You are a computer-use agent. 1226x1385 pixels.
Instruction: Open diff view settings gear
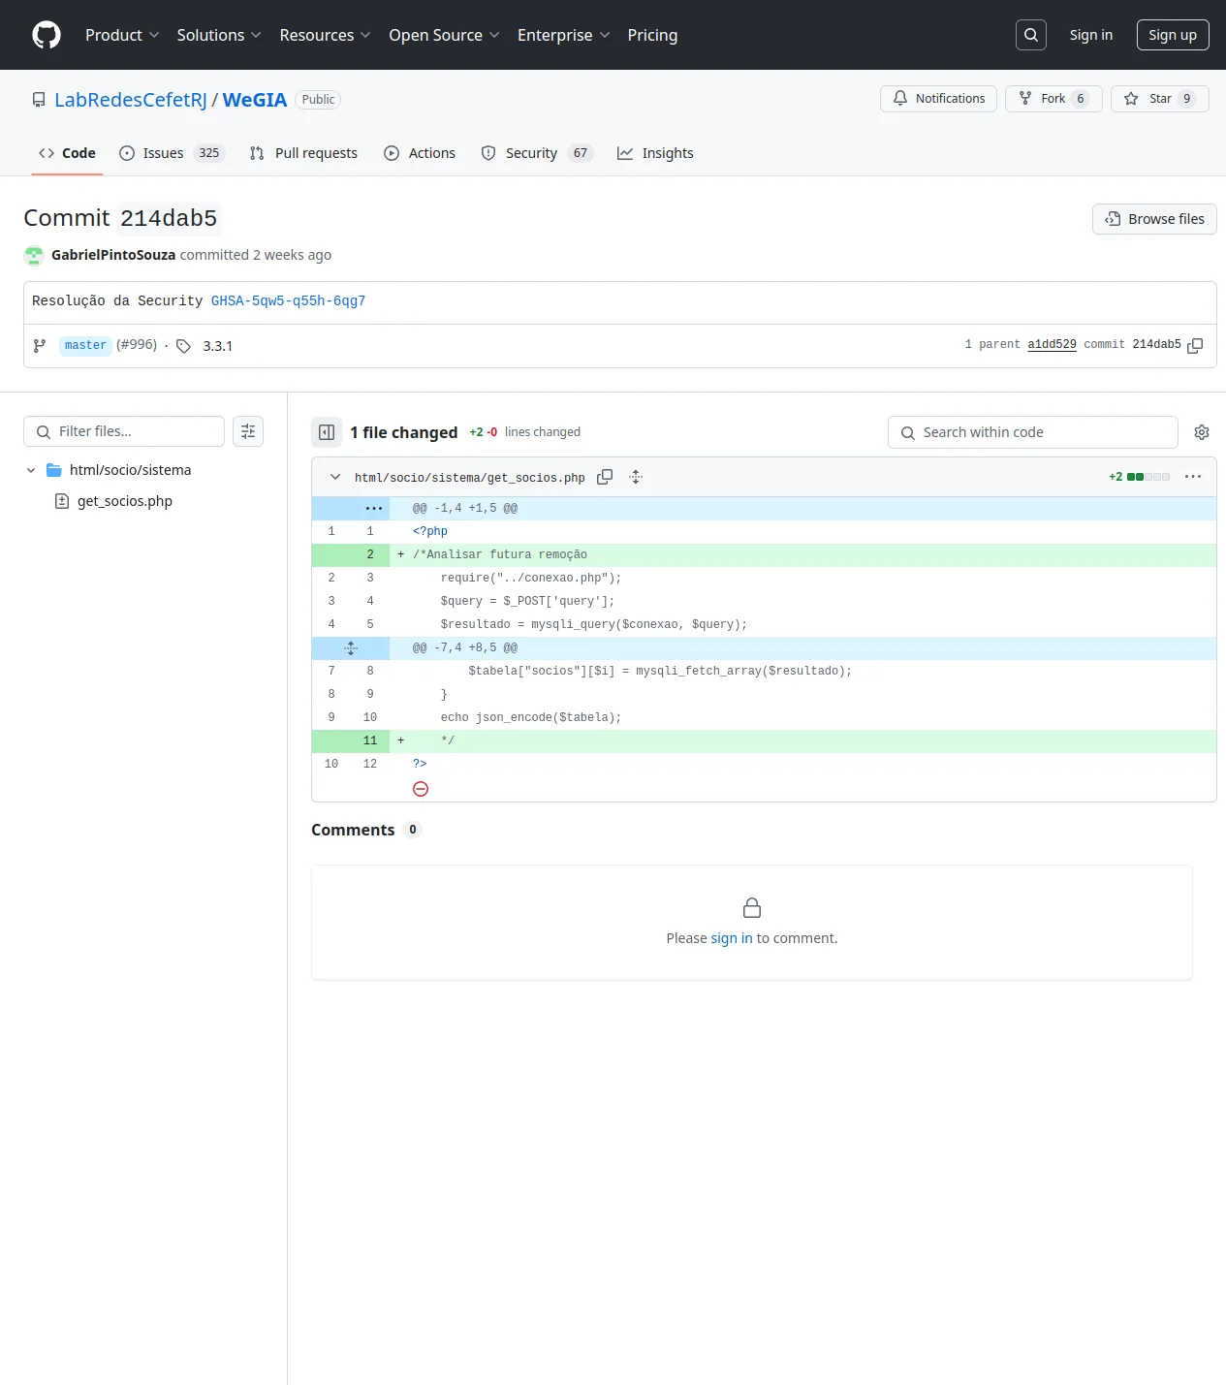pyautogui.click(x=1202, y=432)
